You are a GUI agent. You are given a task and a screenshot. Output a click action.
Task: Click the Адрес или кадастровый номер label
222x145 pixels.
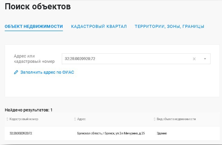tap(34, 59)
